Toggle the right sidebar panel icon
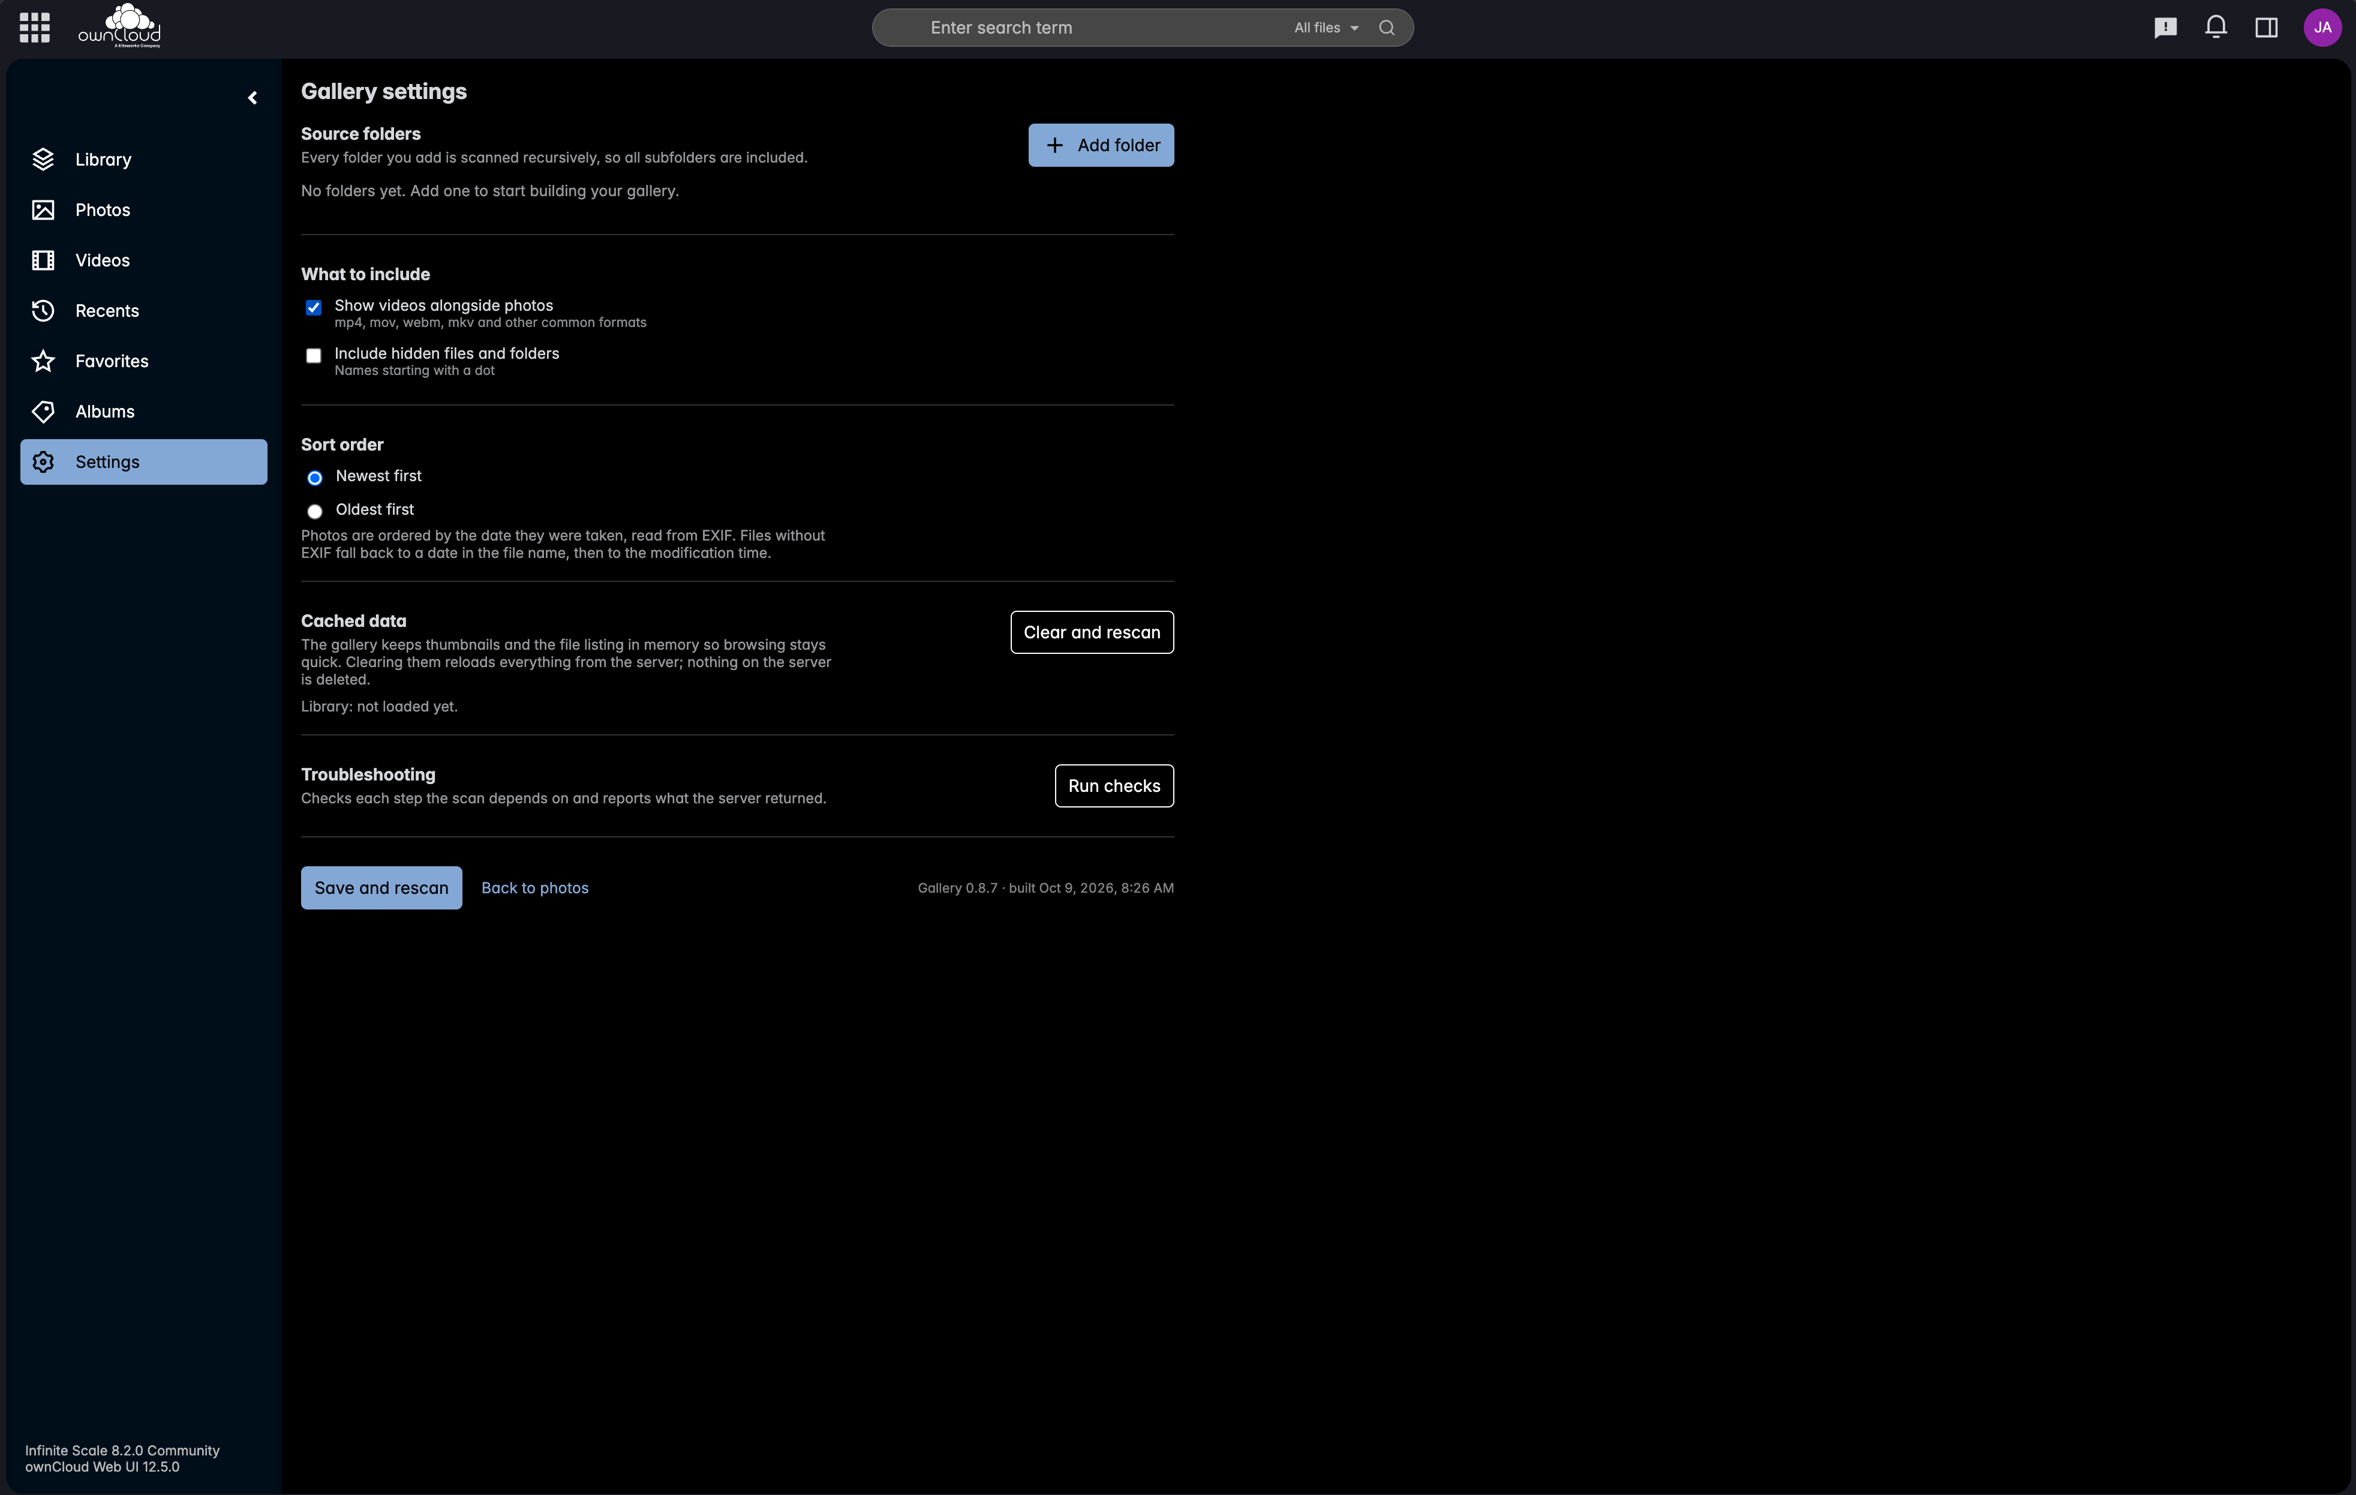Screen dimensions: 2356x1495 click(2267, 28)
